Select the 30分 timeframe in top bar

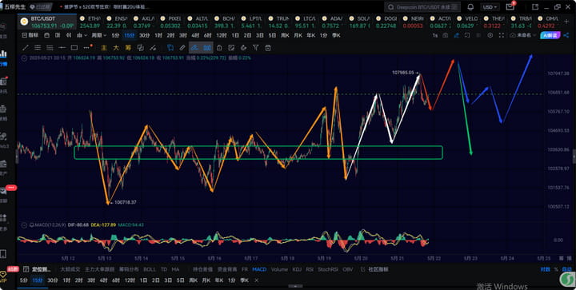point(144,36)
